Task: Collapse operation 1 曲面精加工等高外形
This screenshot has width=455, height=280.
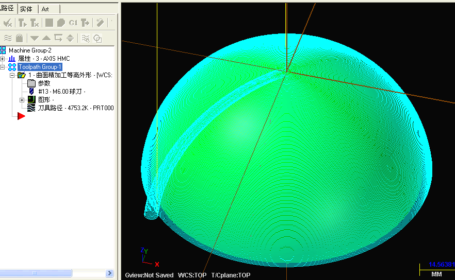Action: tap(12, 75)
